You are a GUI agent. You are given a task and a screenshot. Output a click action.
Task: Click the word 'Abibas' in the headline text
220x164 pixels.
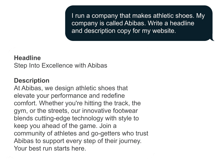click(x=97, y=66)
